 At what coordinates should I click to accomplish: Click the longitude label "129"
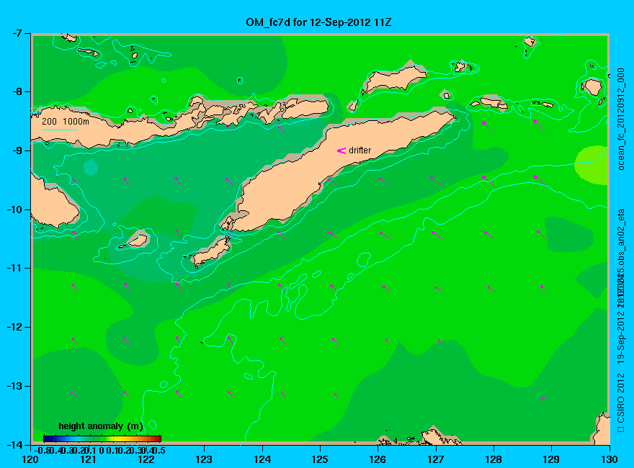(551, 459)
